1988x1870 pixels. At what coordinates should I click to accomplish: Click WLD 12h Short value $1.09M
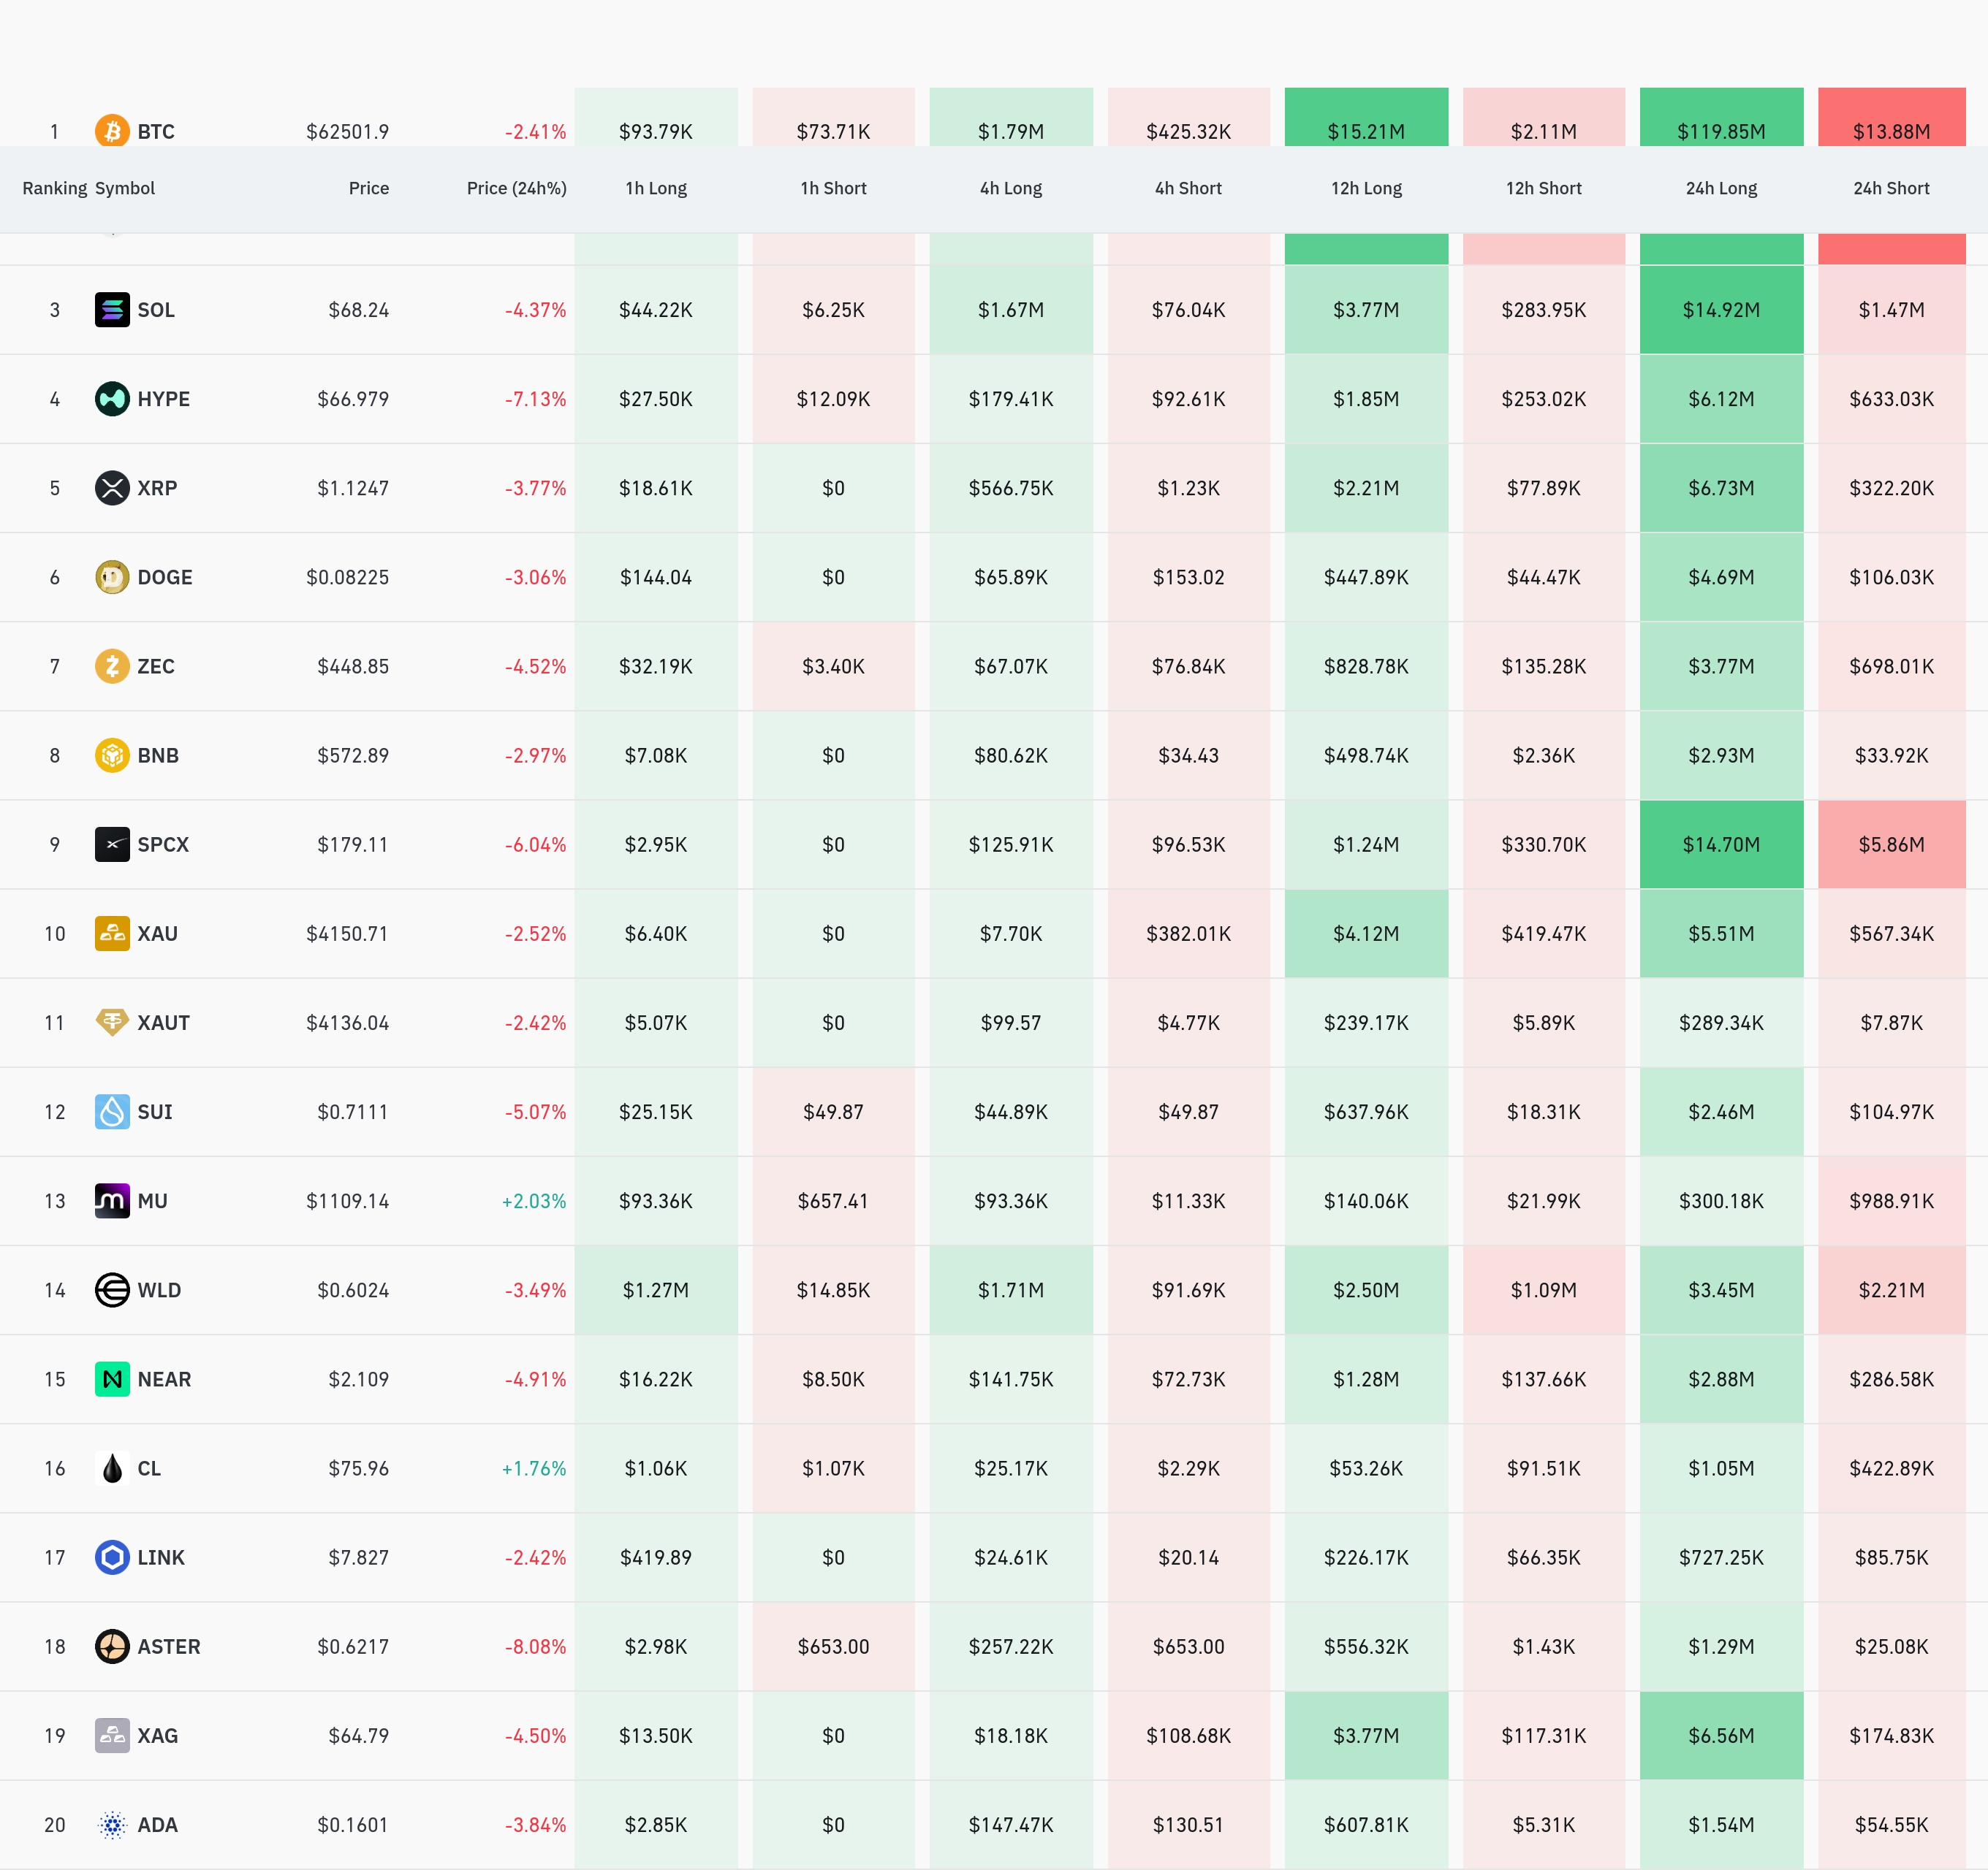click(x=1544, y=1290)
